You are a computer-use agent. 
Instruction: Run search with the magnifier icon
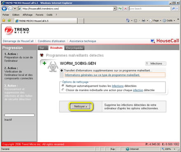pos(173,9)
